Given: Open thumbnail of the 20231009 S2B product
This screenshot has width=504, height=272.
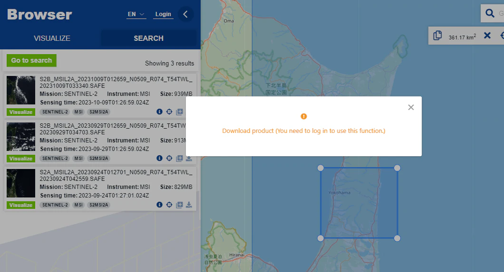Looking at the screenshot, I should [x=21, y=90].
